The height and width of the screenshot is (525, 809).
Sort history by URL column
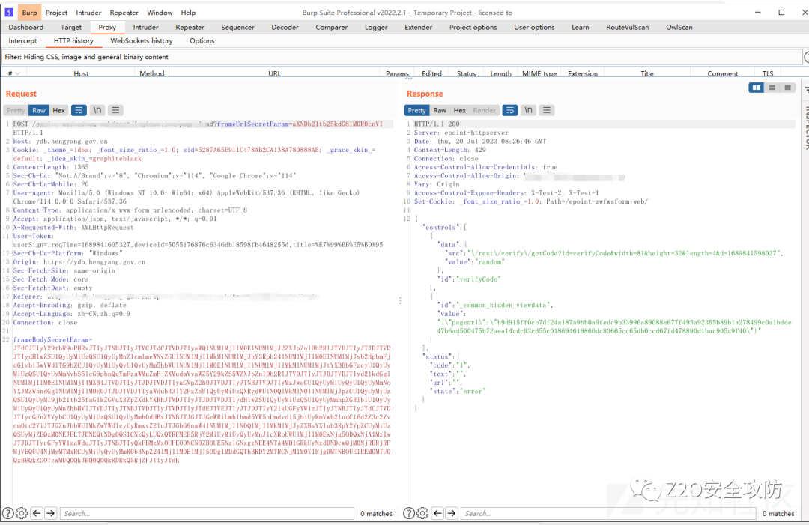pos(274,73)
